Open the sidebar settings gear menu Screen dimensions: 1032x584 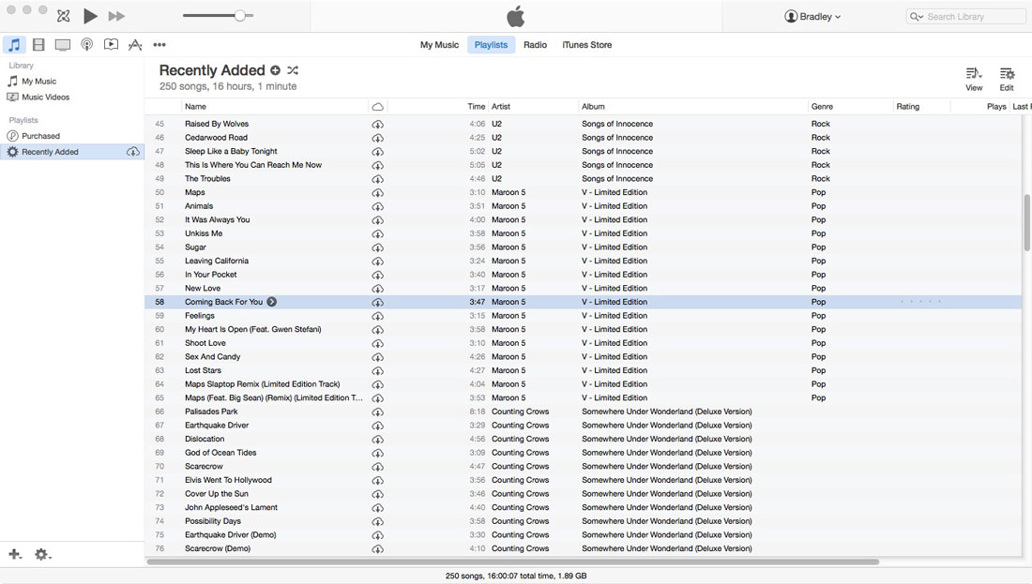[x=43, y=554]
